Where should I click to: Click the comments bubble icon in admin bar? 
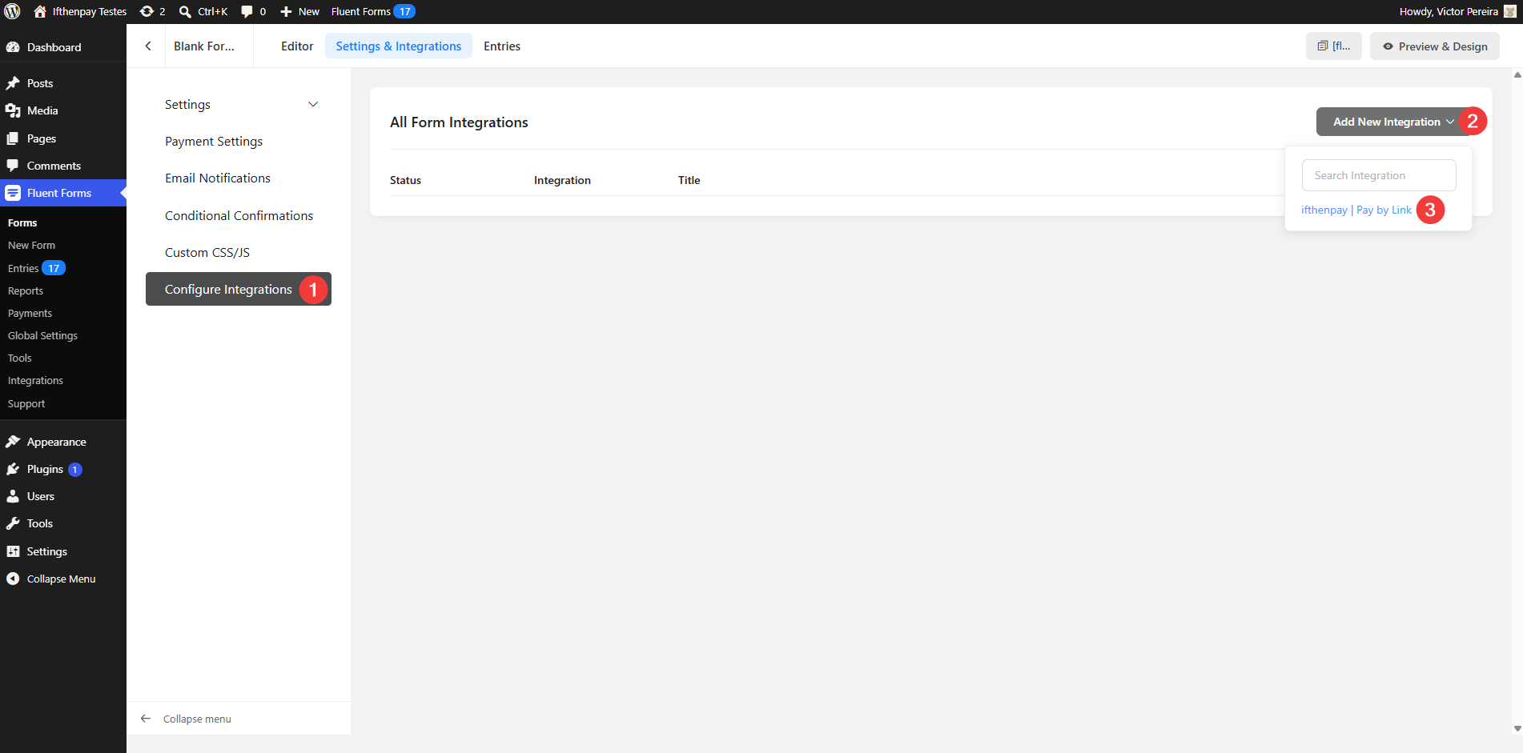247,11
